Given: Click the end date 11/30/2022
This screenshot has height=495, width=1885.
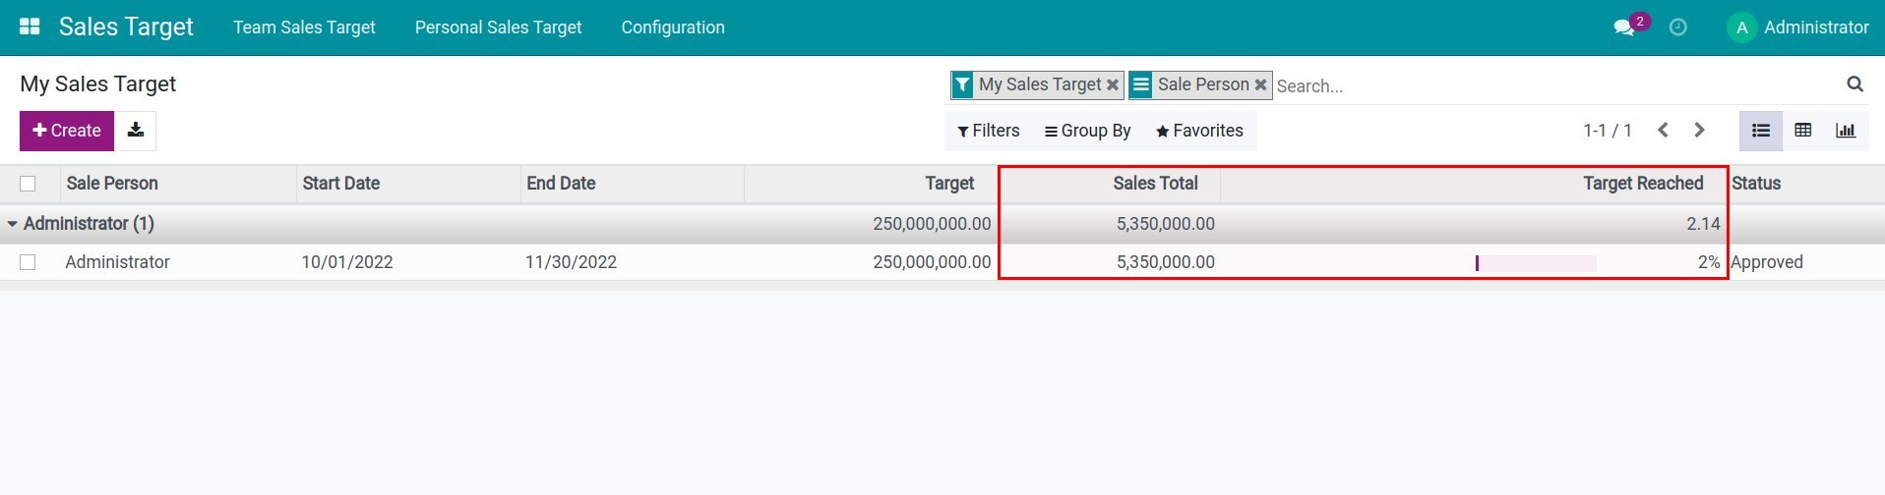Looking at the screenshot, I should 571,262.
